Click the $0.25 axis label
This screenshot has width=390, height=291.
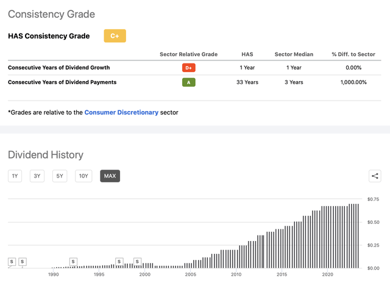click(x=374, y=245)
